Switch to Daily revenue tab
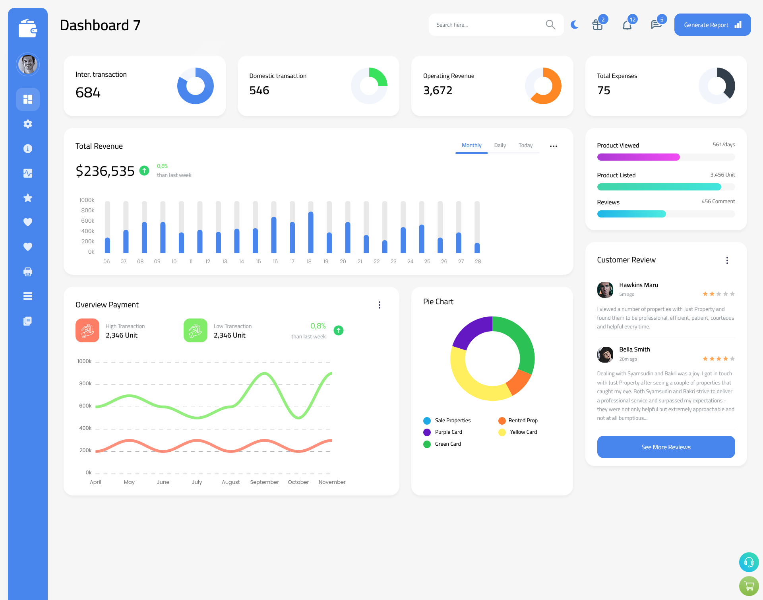 [500, 146]
